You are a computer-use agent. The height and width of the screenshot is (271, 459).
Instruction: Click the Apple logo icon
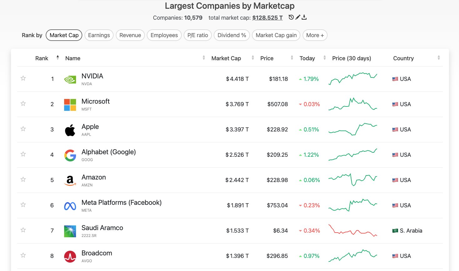tap(70, 130)
